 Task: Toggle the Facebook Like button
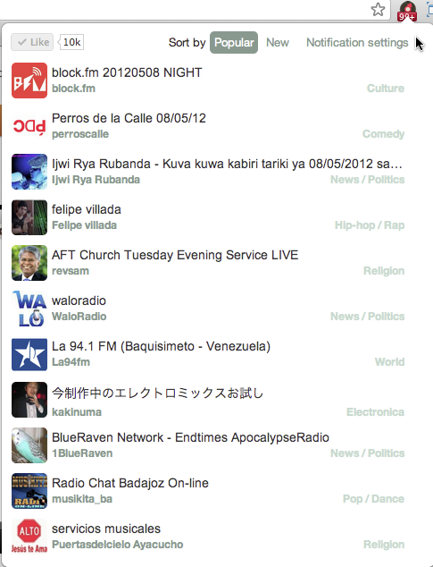pos(32,42)
